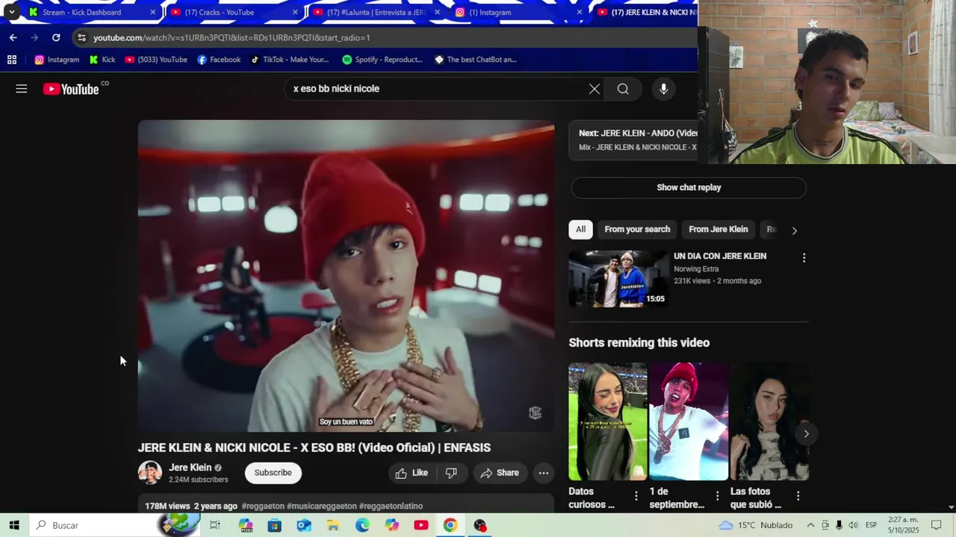Open the site information icon in address bar
Image resolution: width=956 pixels, height=537 pixels.
click(81, 37)
